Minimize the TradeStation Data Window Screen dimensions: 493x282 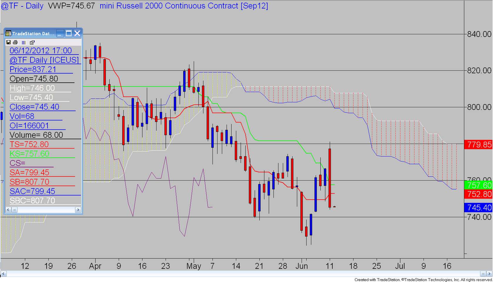click(x=60, y=33)
